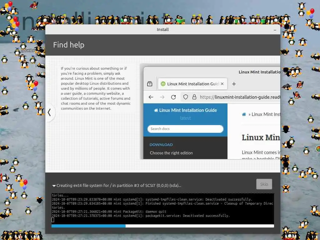Click the 'PackageKit: daemon quit' log line
Image resolution: width=320 pixels, height=240 pixels.
tap(109, 212)
